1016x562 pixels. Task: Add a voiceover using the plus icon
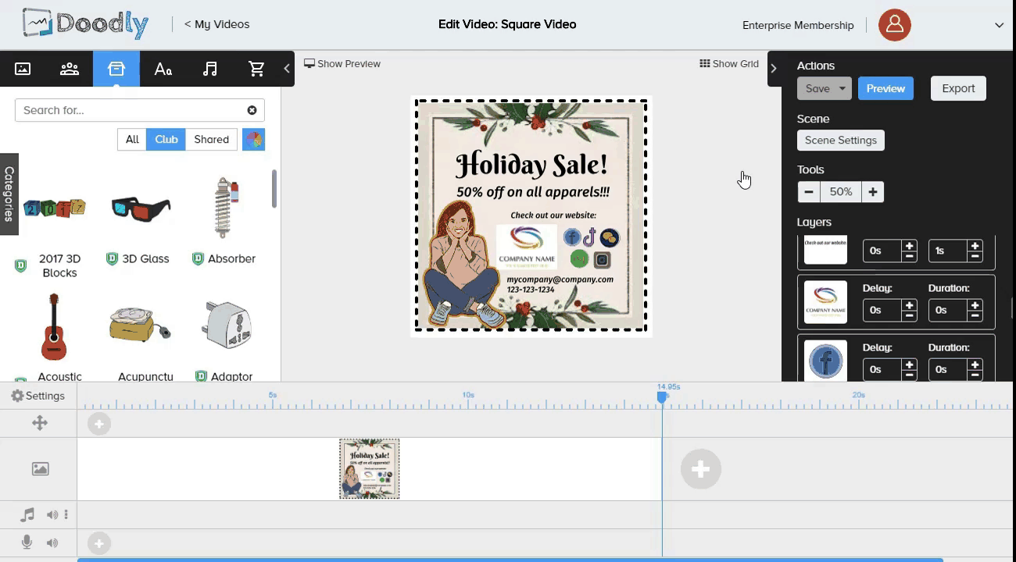coord(99,543)
